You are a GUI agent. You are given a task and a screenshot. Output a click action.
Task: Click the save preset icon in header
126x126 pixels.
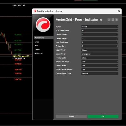(113, 20)
